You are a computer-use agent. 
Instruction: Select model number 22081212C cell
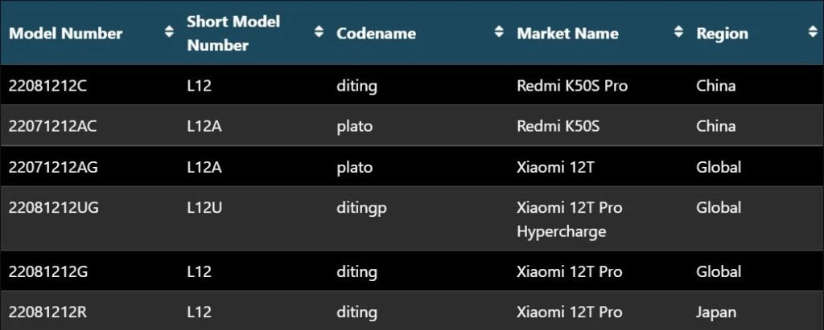[47, 86]
